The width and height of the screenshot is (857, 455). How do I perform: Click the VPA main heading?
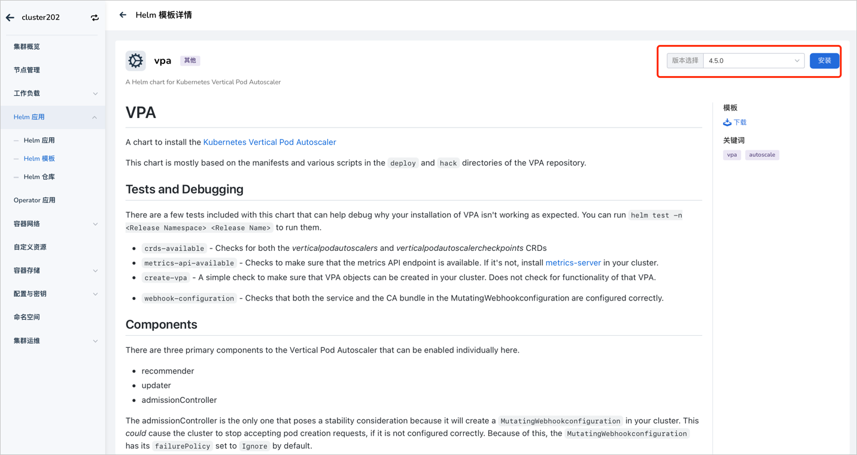coord(141,113)
